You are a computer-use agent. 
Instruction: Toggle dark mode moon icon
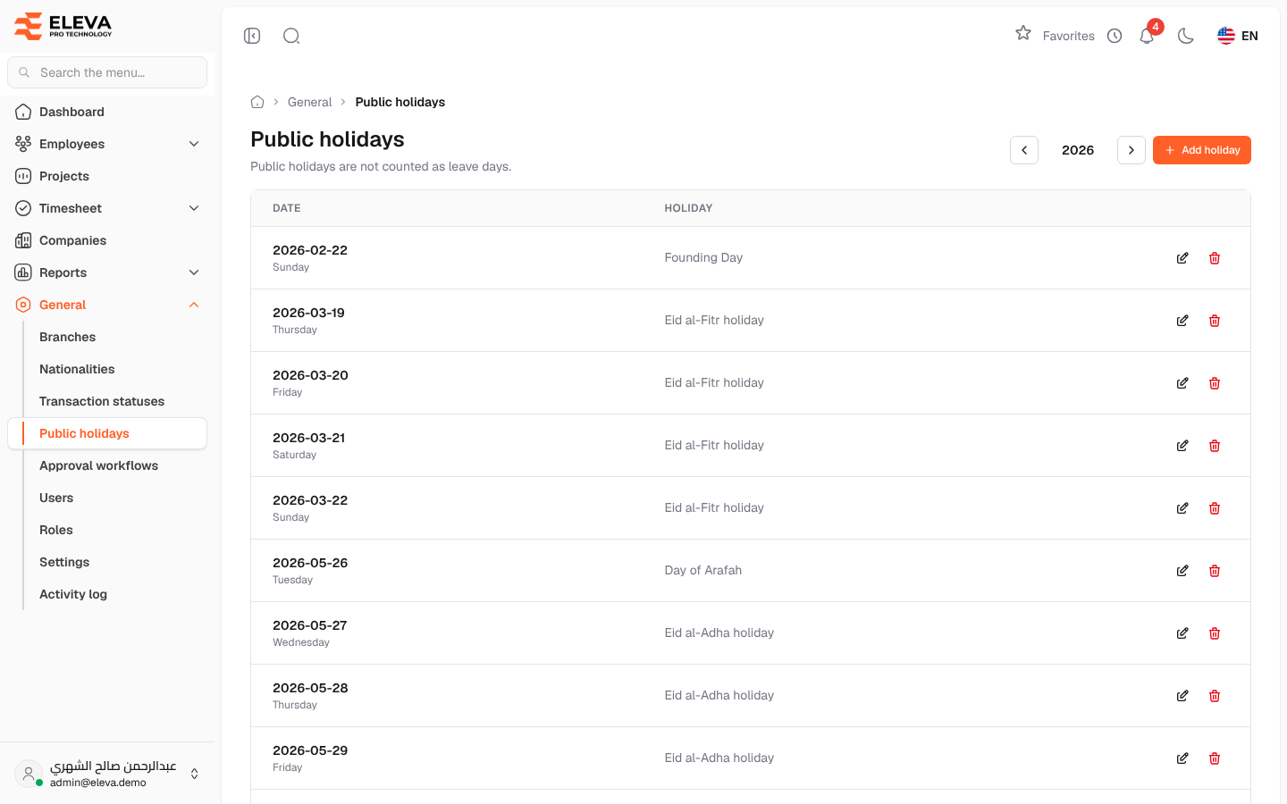[x=1186, y=36]
